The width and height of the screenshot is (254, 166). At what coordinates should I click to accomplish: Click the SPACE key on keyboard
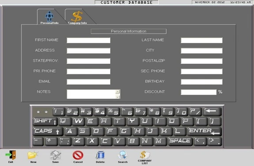pos(180,141)
